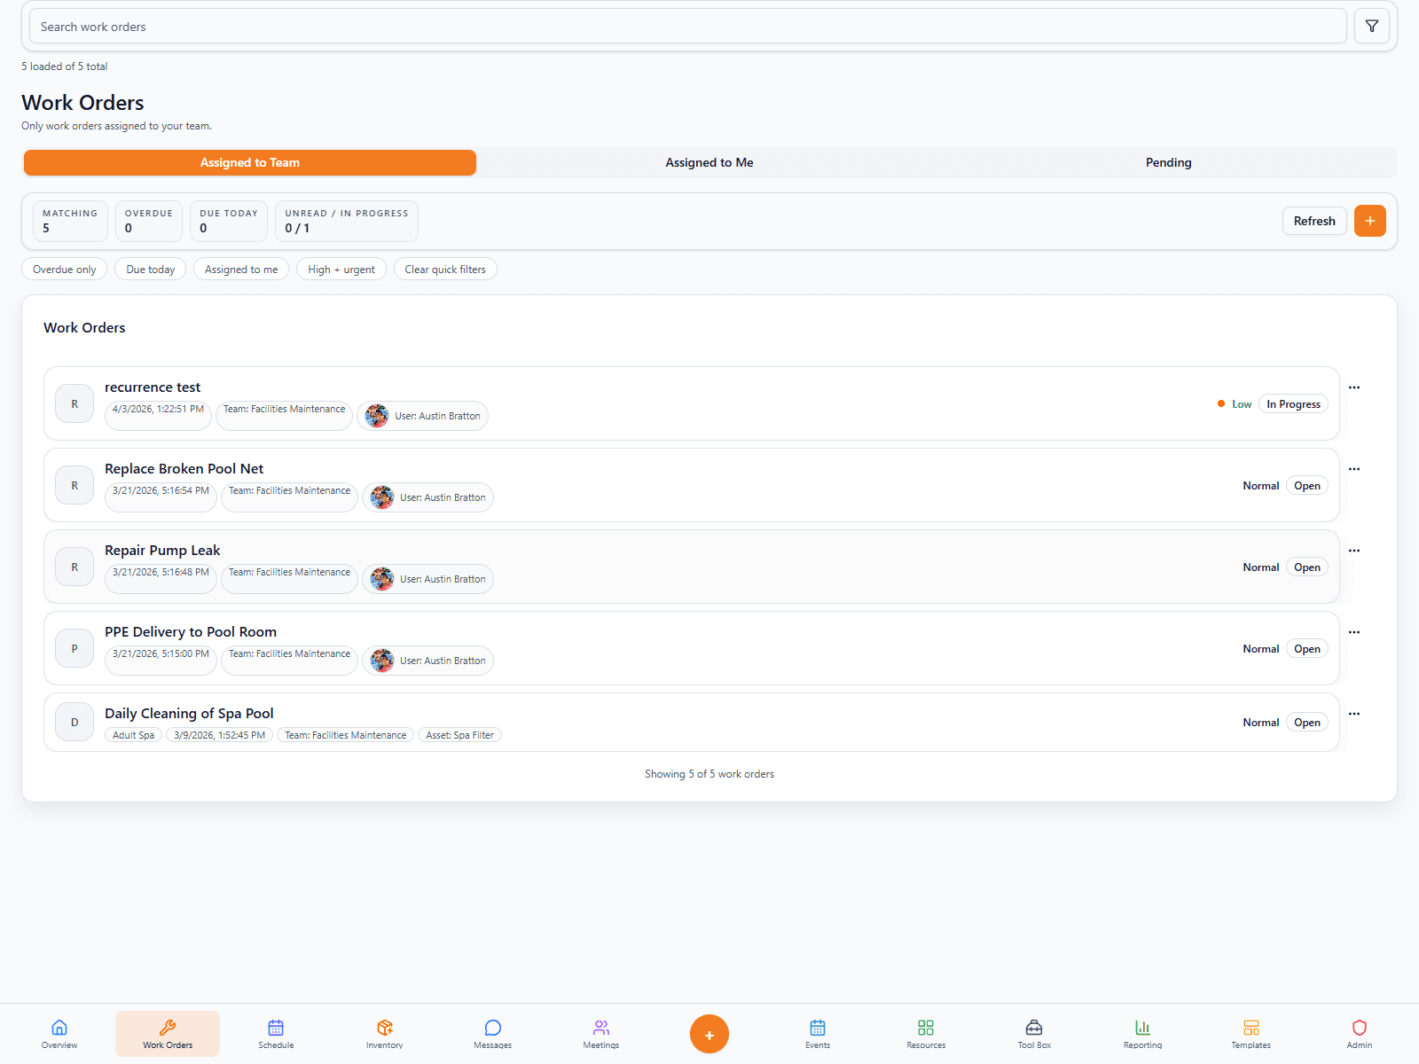Open options menu for recurrence test

[1354, 387]
